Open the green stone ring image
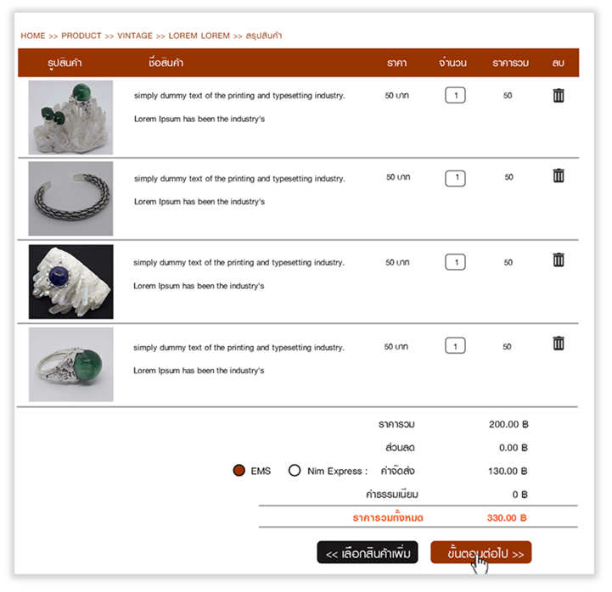 [70, 365]
